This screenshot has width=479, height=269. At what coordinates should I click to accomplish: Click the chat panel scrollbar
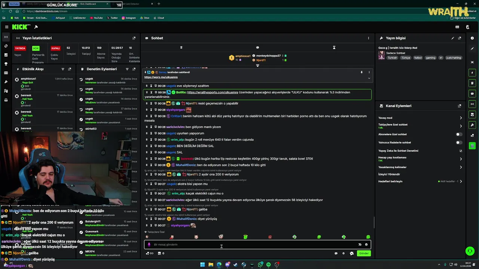pos(374,223)
